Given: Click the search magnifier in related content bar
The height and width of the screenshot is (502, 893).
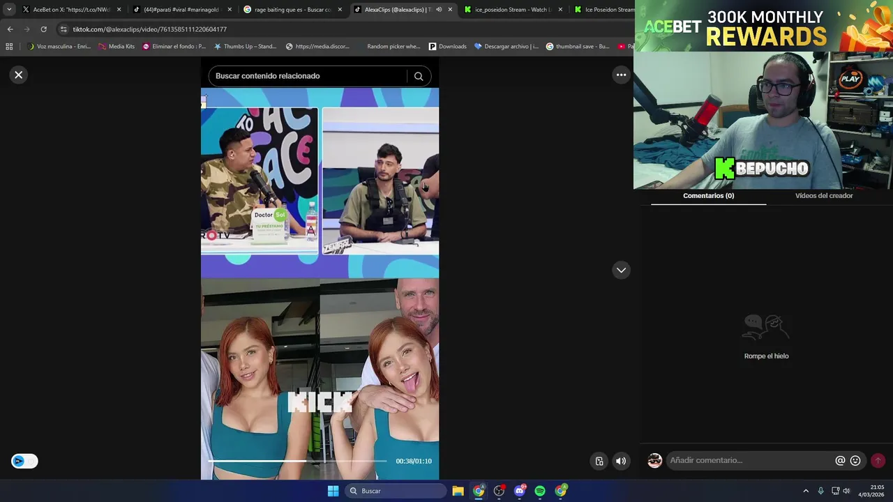Looking at the screenshot, I should point(419,76).
